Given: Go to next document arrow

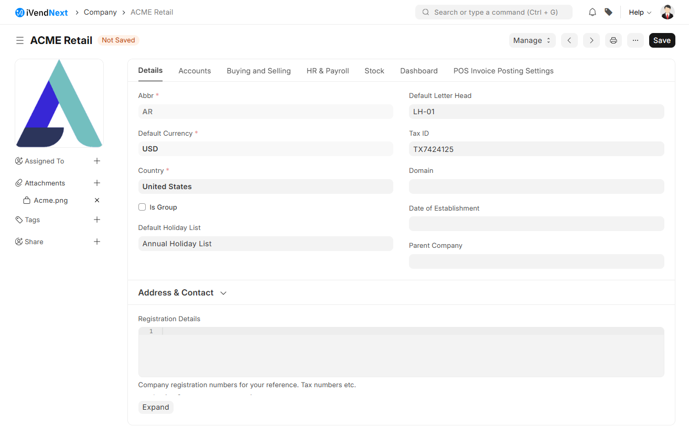Looking at the screenshot, I should click(x=591, y=40).
